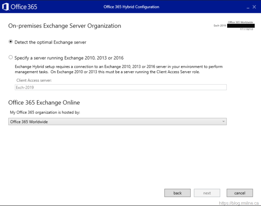Click the version number 17.1.1321.0
This screenshot has width=261, height=206.
pyautogui.click(x=246, y=29)
